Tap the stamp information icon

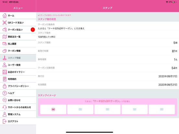5,58
